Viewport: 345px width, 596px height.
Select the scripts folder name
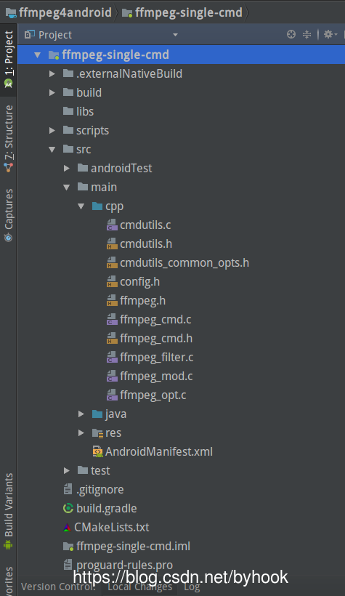[92, 130]
